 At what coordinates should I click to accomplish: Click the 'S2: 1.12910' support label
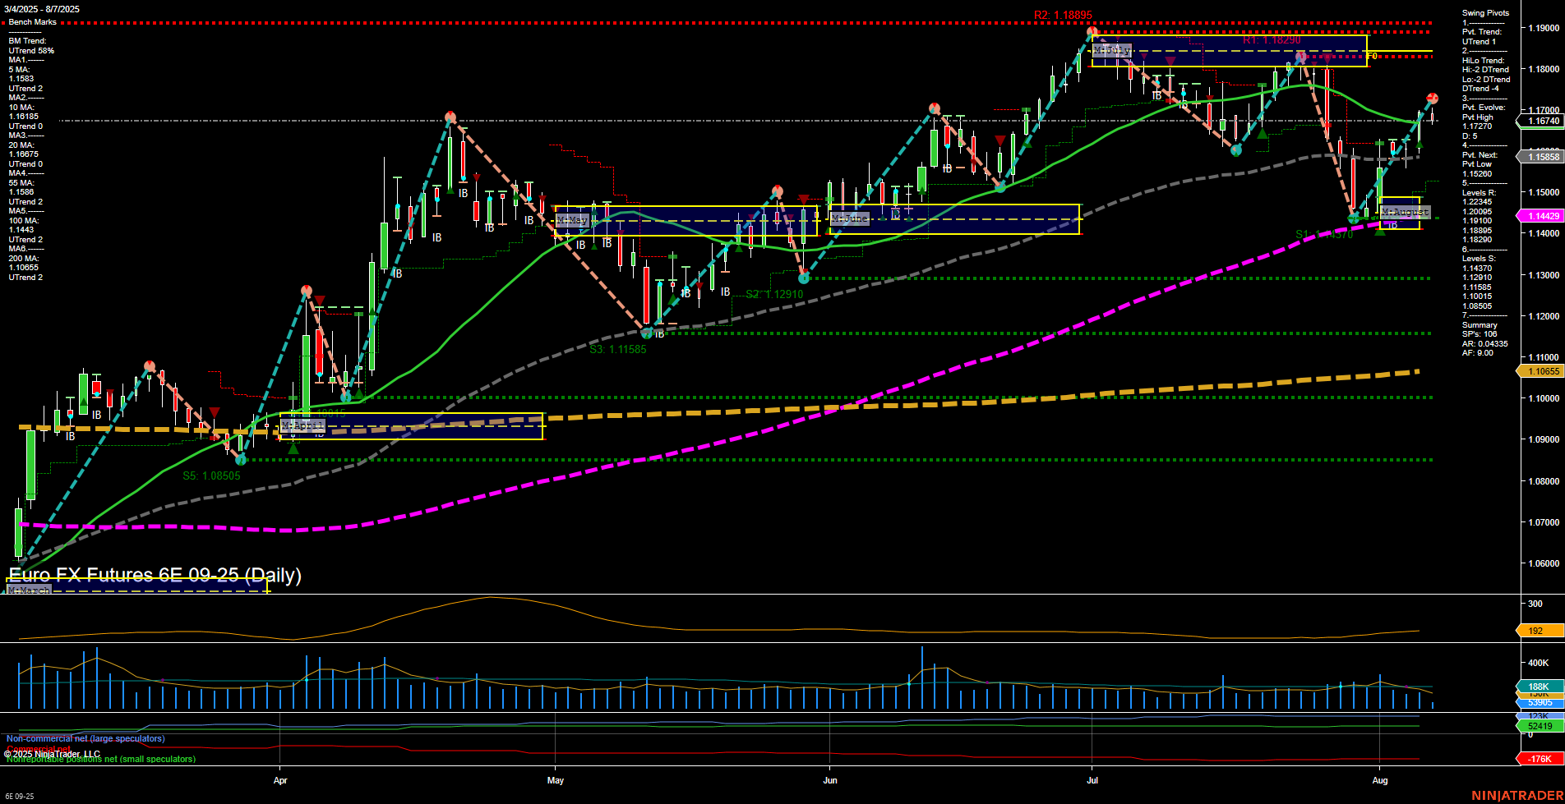click(x=774, y=294)
